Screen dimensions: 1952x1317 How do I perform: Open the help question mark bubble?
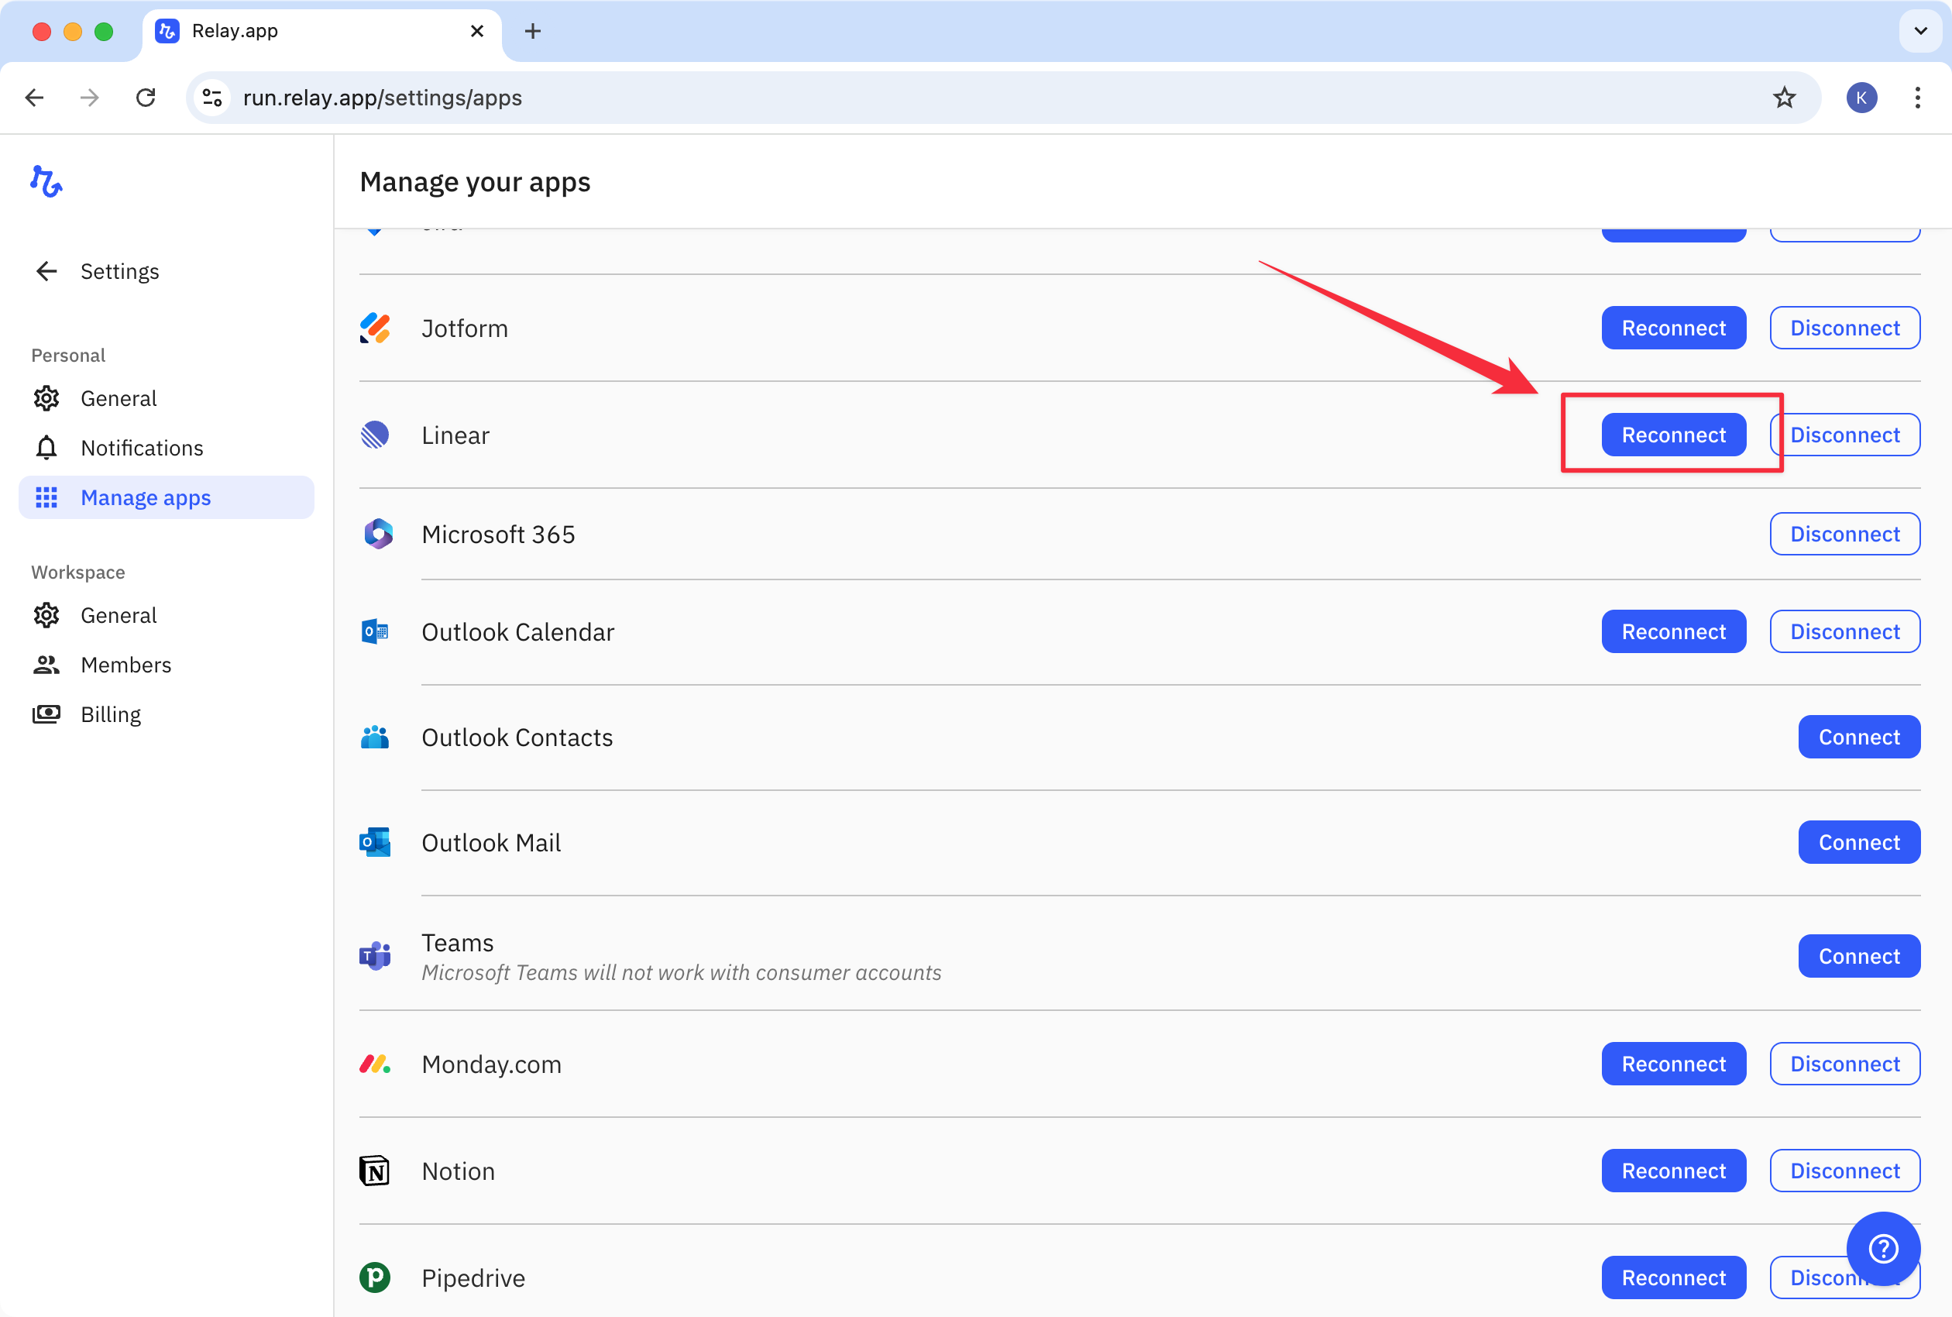coord(1882,1248)
